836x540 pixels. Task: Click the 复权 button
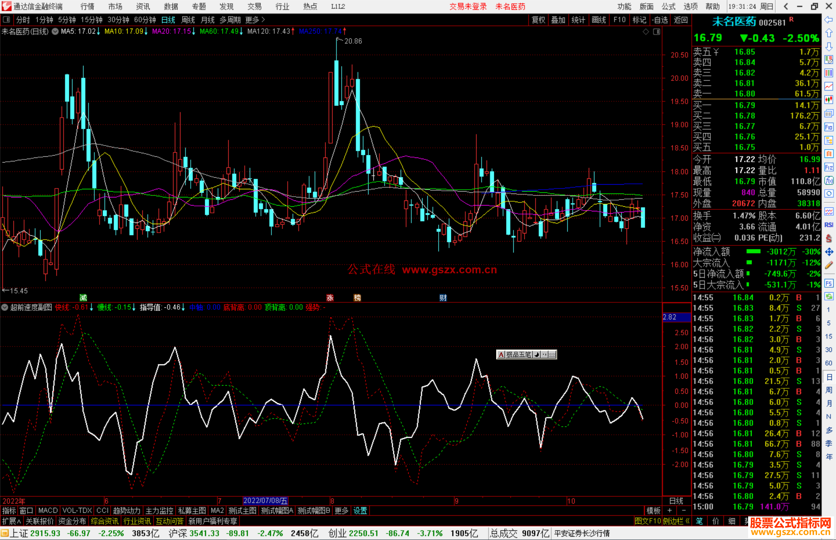pos(538,20)
